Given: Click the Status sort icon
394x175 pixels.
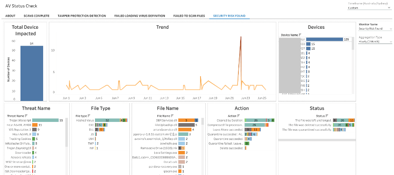Looking at the screenshot, I should click(326, 116).
